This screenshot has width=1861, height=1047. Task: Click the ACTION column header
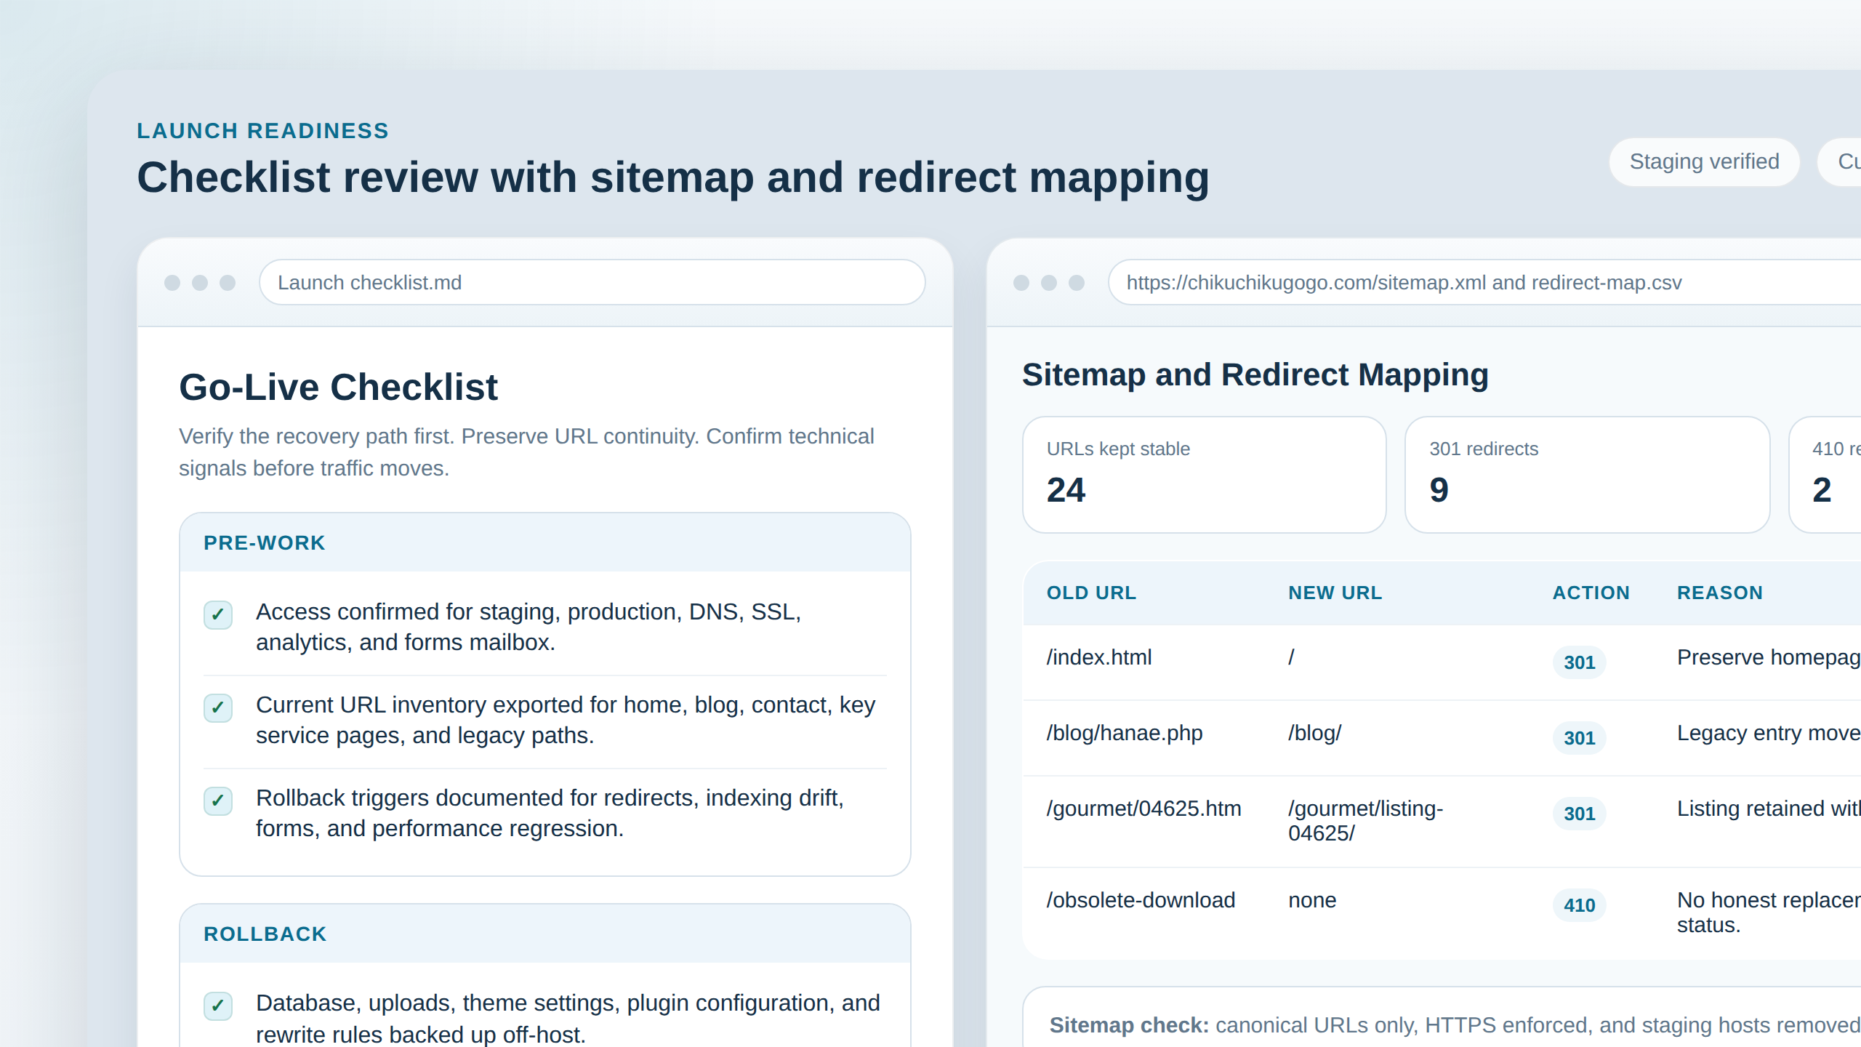click(x=1591, y=593)
